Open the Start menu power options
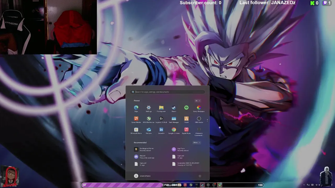335x188 pixels. (x=200, y=176)
